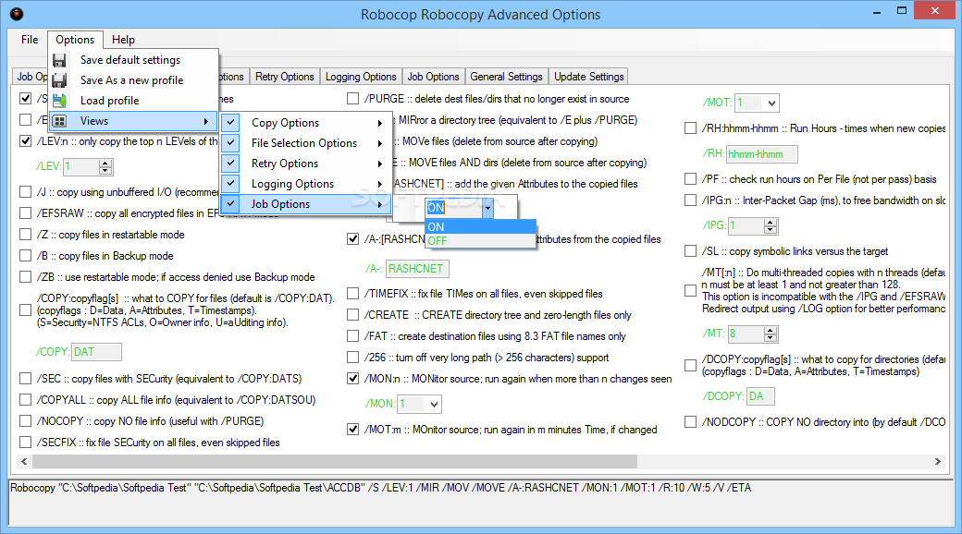Click the ON combo box arrow
The image size is (962, 534).
tap(487, 208)
